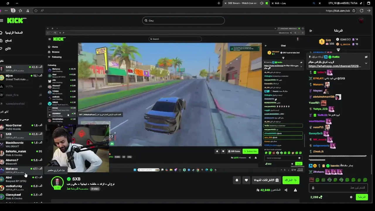Follow the channel with the heart icon
This screenshot has width=375, height=211.
point(246,180)
